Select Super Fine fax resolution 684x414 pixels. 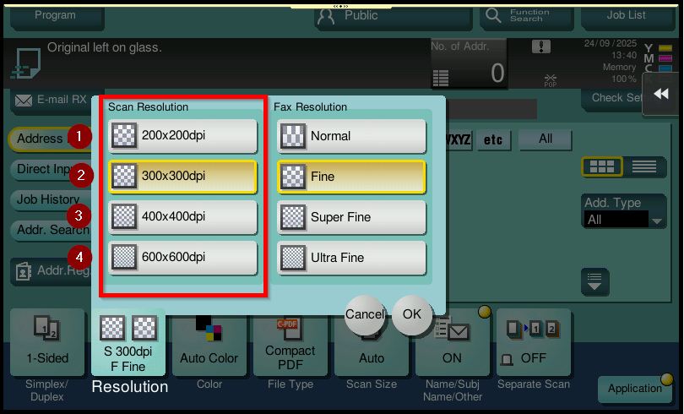[x=351, y=217]
